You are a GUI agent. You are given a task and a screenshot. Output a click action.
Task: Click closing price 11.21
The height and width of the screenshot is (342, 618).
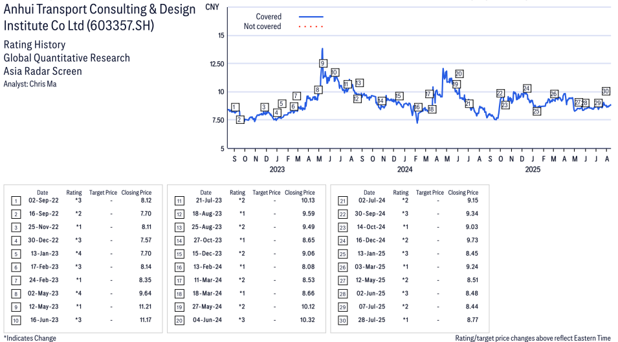tap(145, 307)
